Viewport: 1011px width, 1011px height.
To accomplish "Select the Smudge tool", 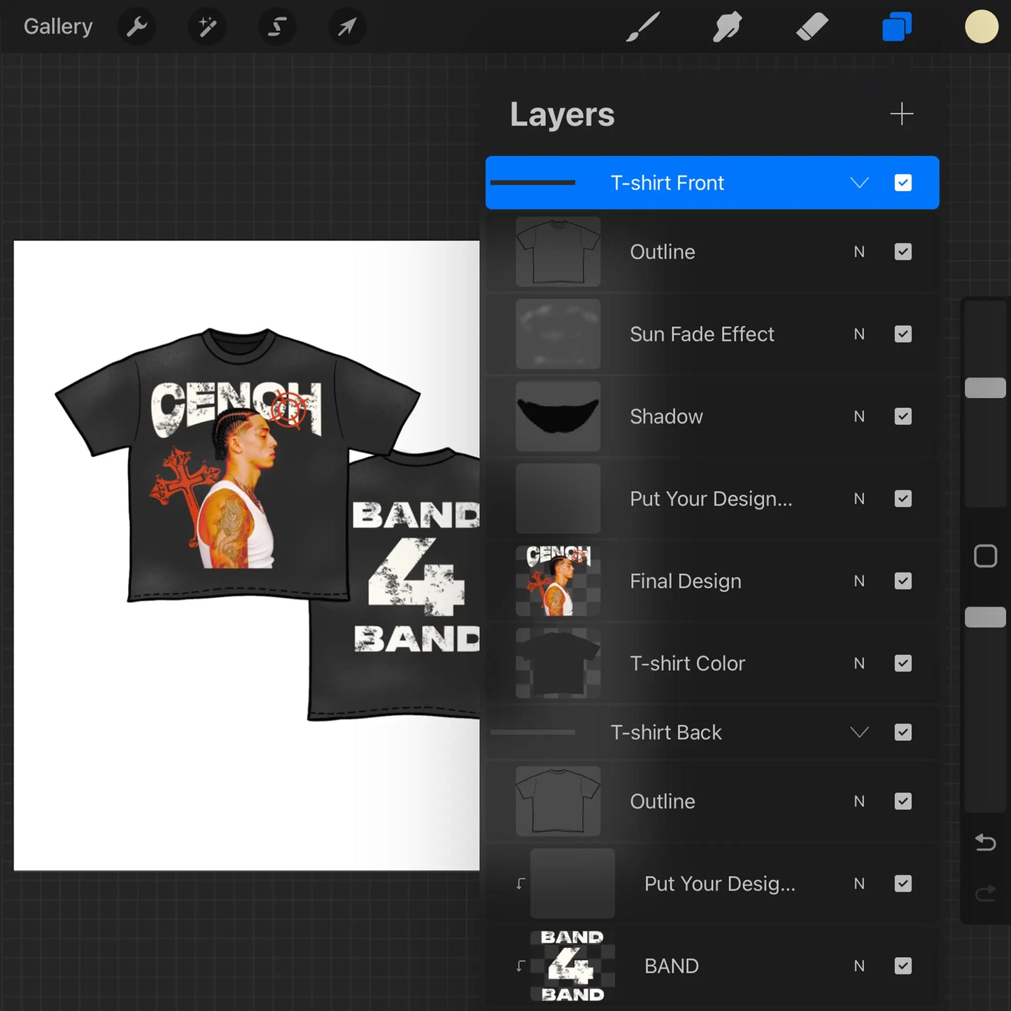I will (x=726, y=27).
